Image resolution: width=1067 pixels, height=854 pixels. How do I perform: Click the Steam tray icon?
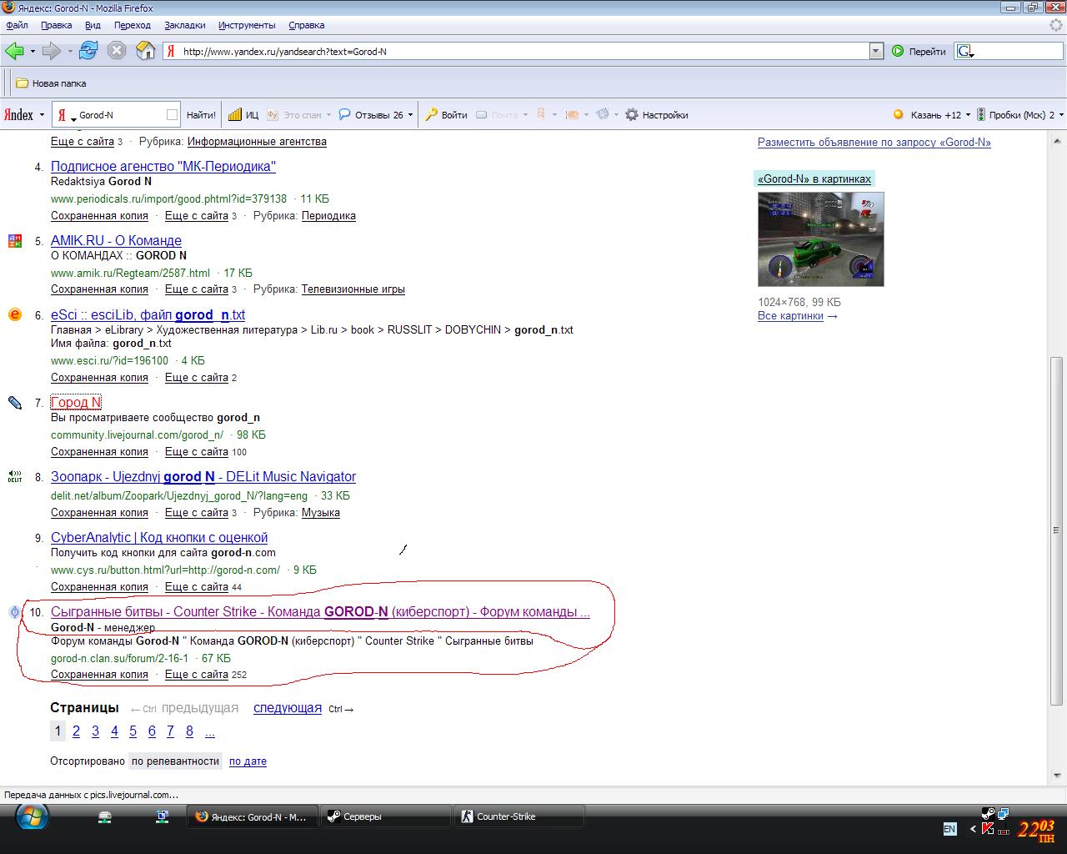(987, 813)
